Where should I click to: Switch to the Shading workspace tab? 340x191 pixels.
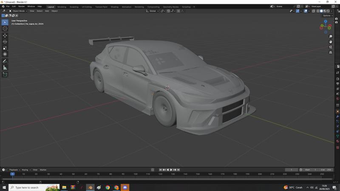tap(114, 7)
